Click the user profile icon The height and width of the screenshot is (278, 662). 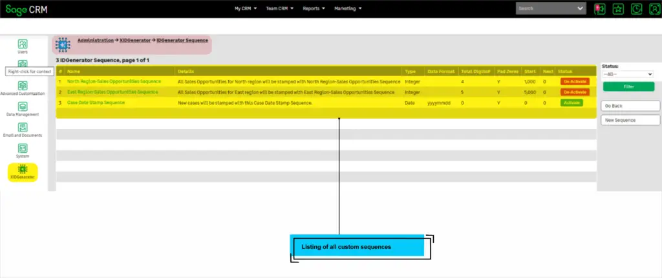tap(654, 9)
